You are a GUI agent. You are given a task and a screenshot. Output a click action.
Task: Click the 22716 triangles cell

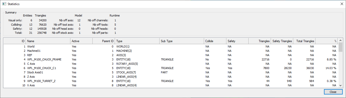click(x=265, y=59)
